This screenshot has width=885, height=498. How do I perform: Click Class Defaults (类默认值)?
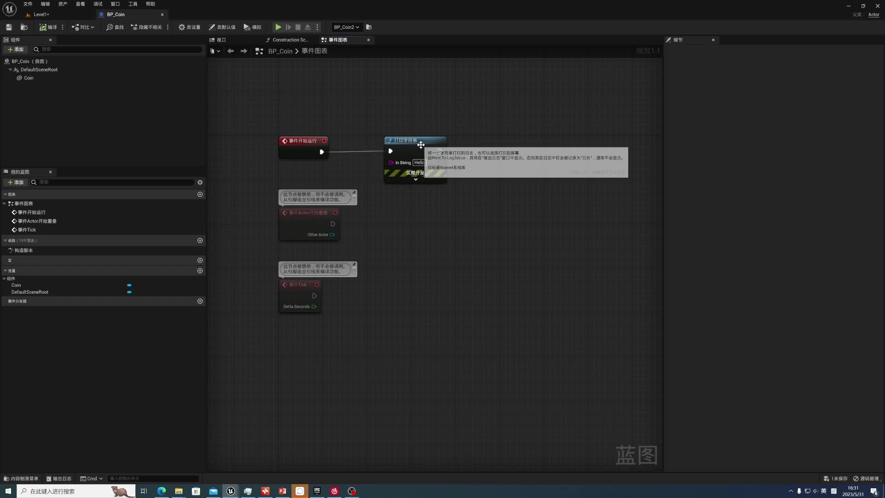tap(222, 27)
